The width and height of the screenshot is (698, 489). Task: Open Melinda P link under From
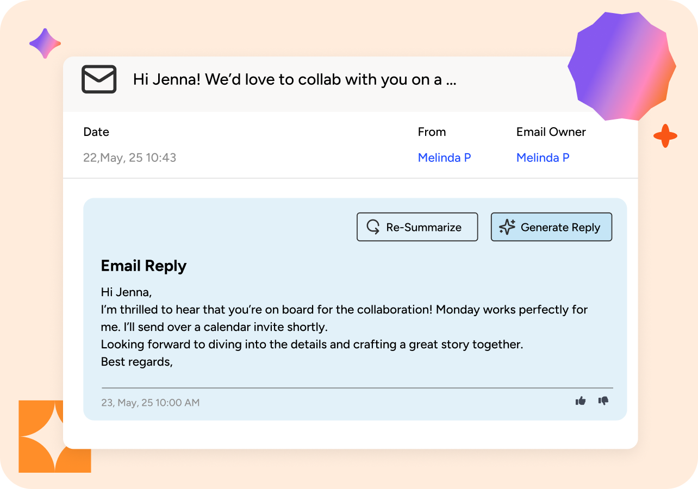point(444,158)
